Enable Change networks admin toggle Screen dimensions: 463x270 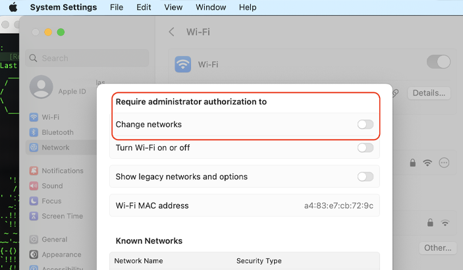[366, 124]
